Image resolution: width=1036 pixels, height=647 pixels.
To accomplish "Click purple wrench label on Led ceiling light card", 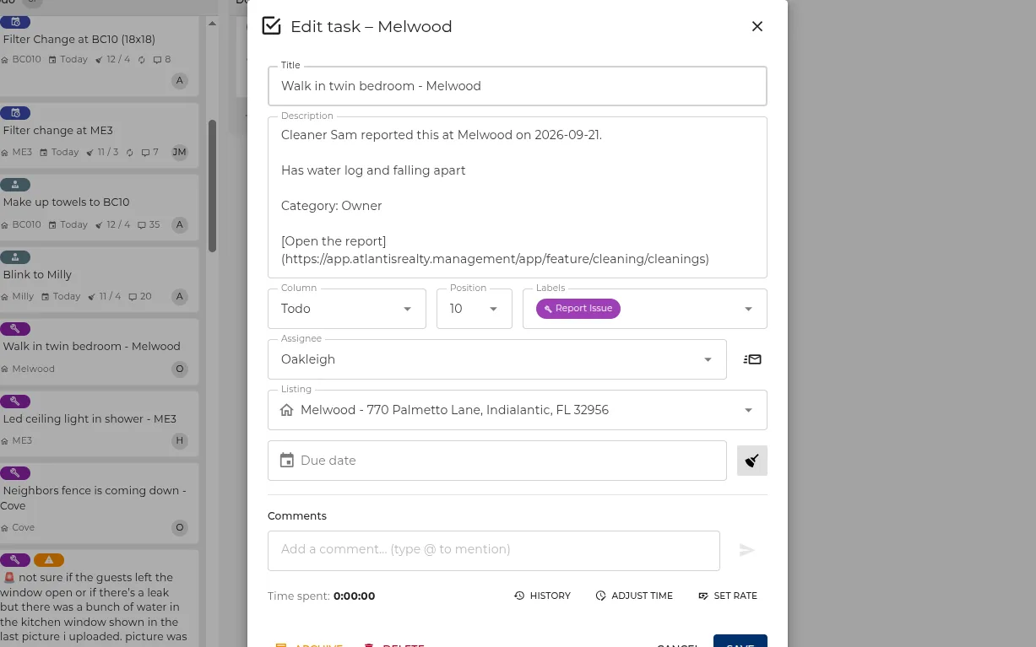I will (15, 401).
